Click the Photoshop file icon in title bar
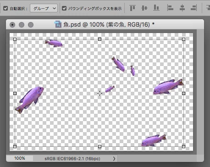This screenshot has width=210, height=167. pos(58,24)
